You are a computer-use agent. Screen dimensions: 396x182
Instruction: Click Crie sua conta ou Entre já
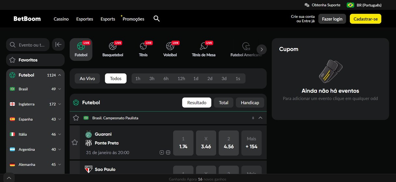pos(303,19)
